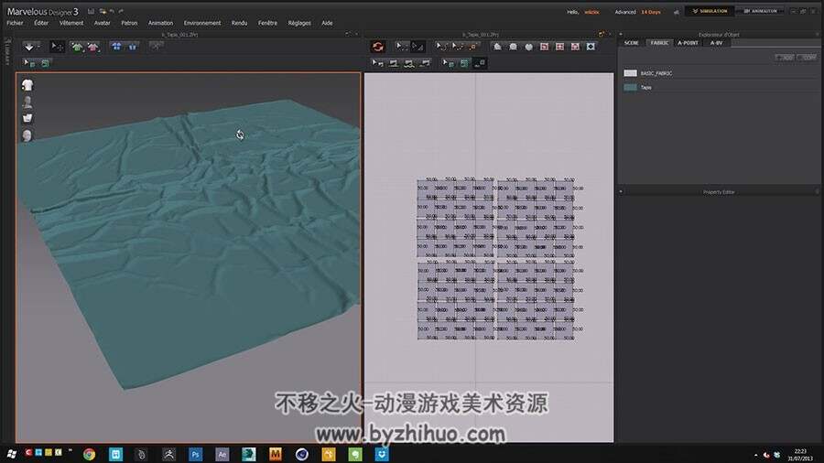Click the white tank-top display icon in 3D view
The image size is (824, 463).
(27, 118)
